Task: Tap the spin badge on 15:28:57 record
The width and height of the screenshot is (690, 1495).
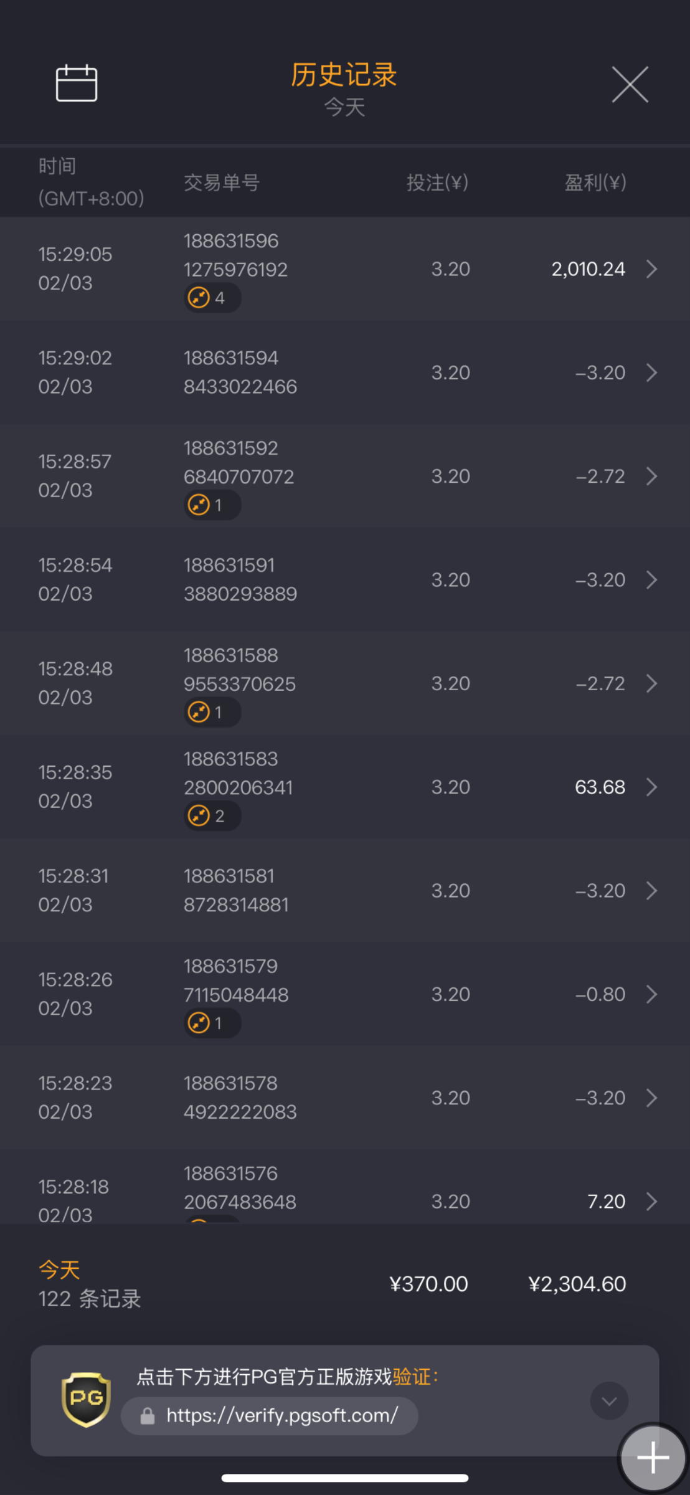Action: (x=211, y=505)
